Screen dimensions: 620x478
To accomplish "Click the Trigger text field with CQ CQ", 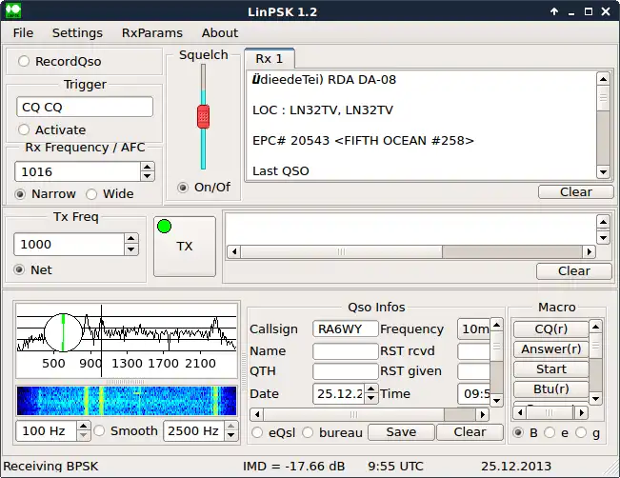I will click(85, 107).
